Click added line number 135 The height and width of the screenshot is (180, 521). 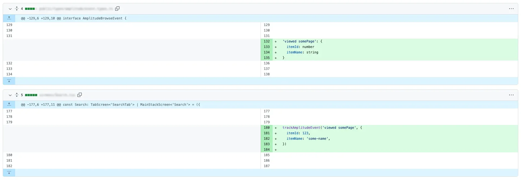pos(267,58)
